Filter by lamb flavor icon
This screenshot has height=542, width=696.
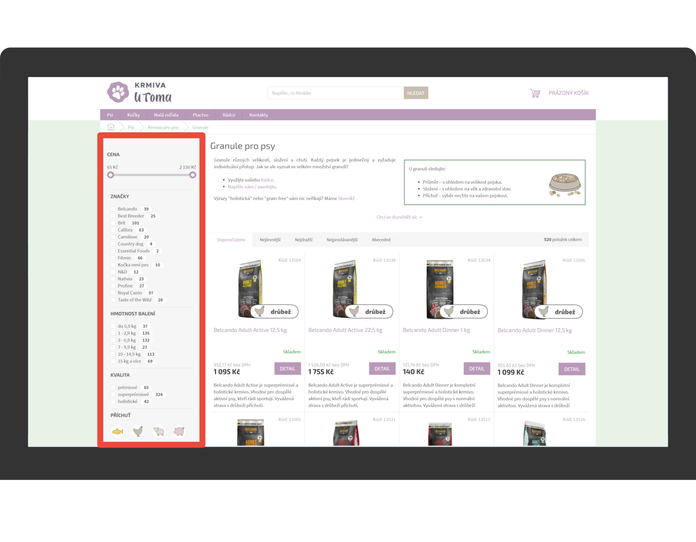pyautogui.click(x=159, y=431)
